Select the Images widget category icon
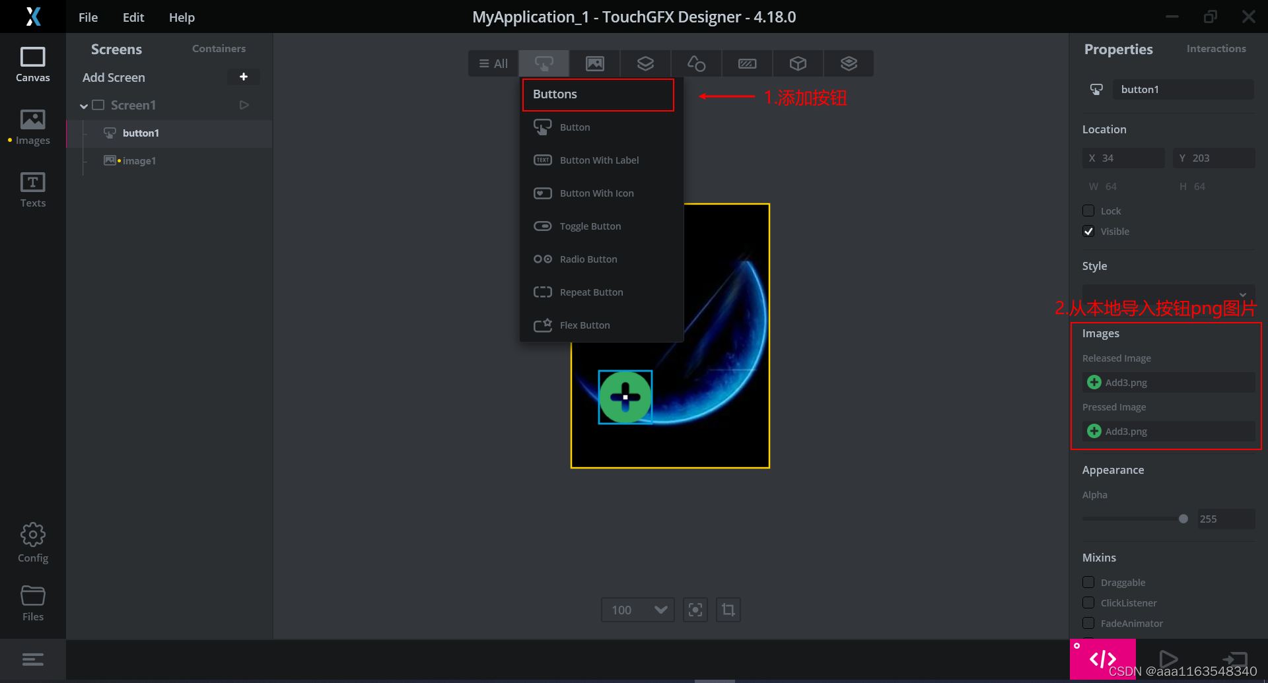 [594, 63]
